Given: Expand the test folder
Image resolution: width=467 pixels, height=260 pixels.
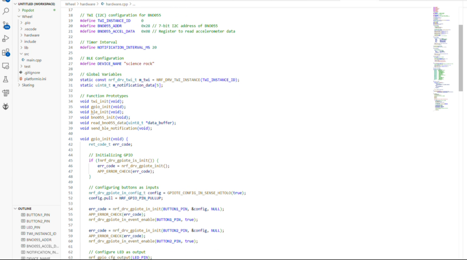Looking at the screenshot, I should [x=21, y=66].
